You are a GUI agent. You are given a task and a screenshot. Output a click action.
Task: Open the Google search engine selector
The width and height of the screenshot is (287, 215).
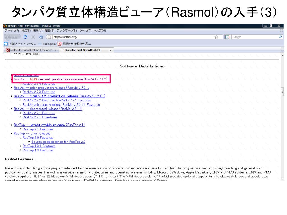(228, 37)
